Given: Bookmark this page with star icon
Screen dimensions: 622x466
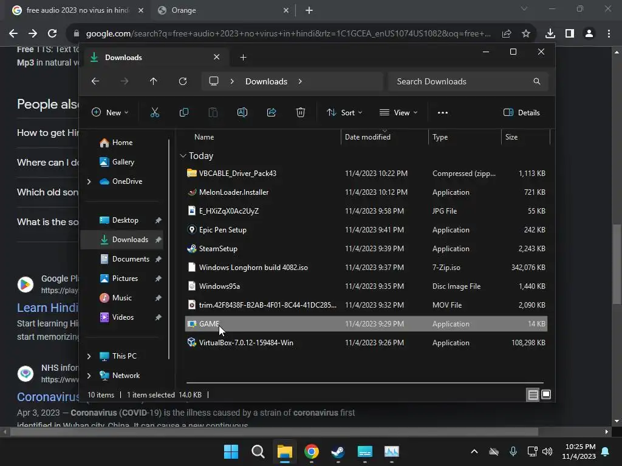Looking at the screenshot, I should click(526, 34).
